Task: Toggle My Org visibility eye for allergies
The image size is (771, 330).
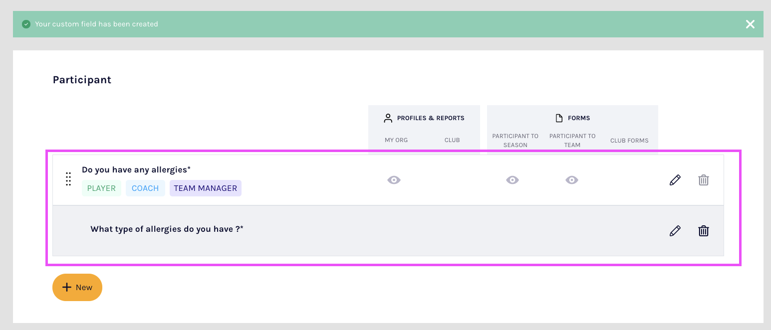Action: coord(394,180)
